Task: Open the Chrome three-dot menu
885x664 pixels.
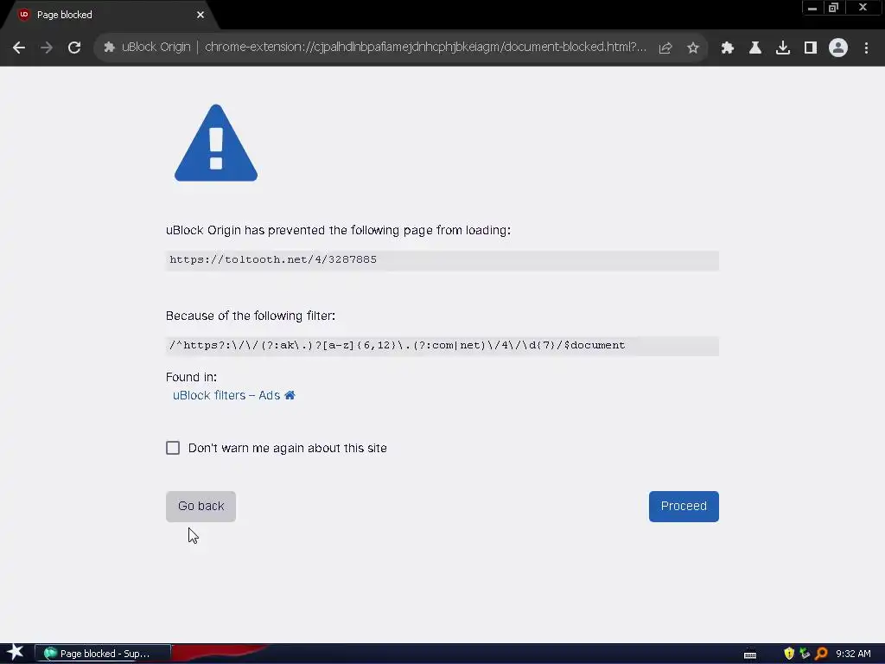Action: pos(866,48)
